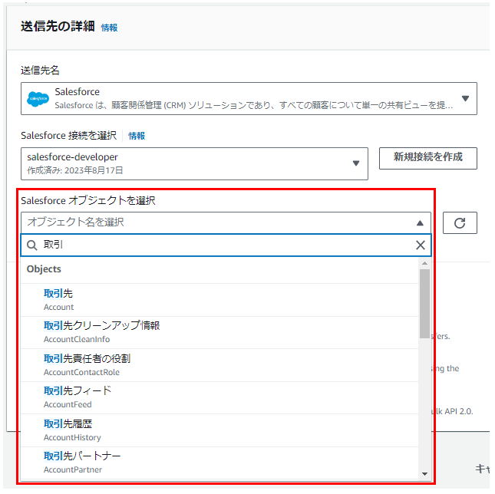Clear the search text with the X icon
This screenshot has height=494, width=495.
[x=421, y=245]
